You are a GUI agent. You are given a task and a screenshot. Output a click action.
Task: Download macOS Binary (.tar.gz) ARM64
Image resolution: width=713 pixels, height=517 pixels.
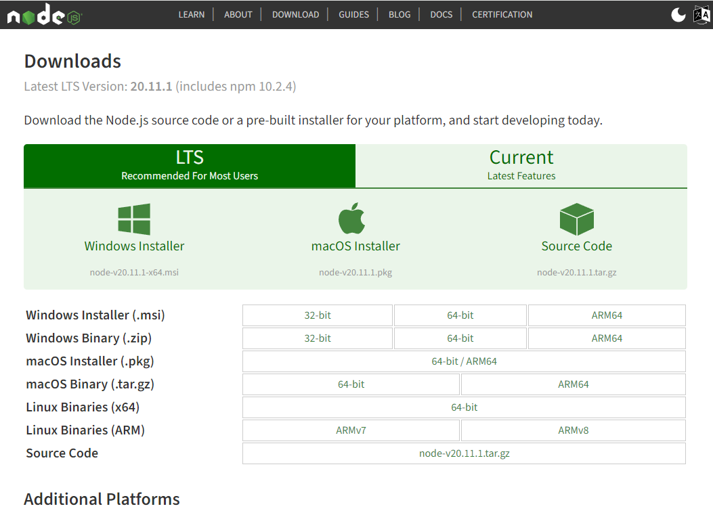pyautogui.click(x=574, y=384)
